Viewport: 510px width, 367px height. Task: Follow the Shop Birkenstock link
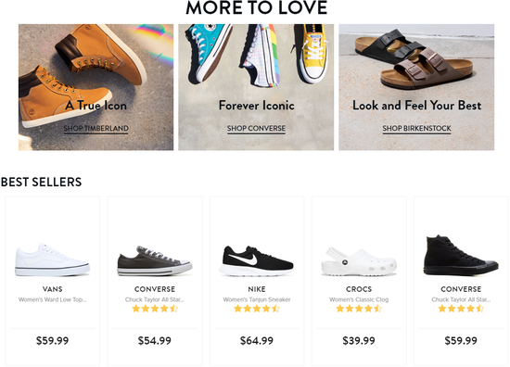[416, 129]
